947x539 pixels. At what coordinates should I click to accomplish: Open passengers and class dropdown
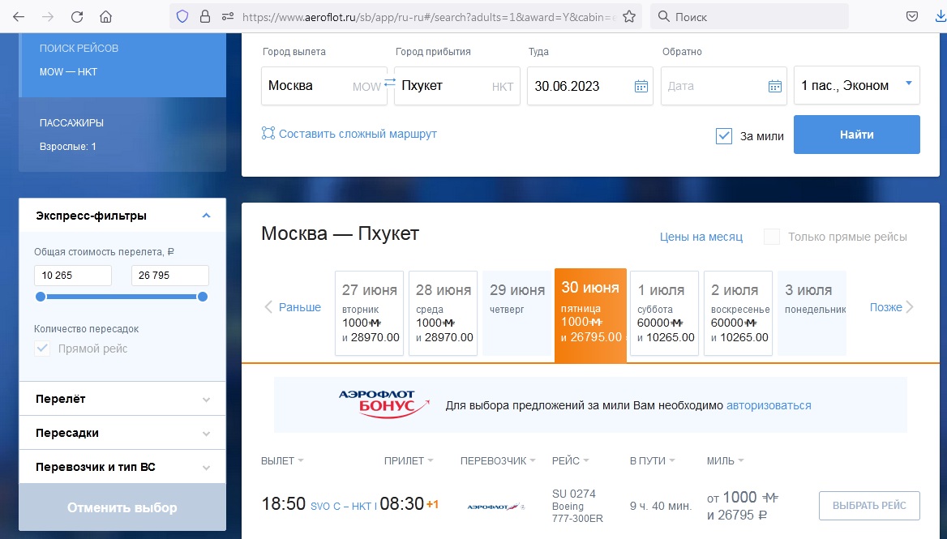[856, 85]
